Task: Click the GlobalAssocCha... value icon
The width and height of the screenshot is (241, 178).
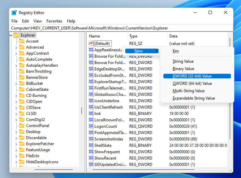Action: pos(91,95)
